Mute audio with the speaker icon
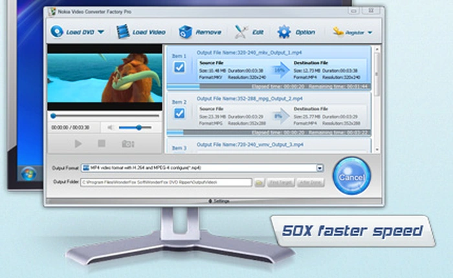453x278 pixels. tap(110, 127)
